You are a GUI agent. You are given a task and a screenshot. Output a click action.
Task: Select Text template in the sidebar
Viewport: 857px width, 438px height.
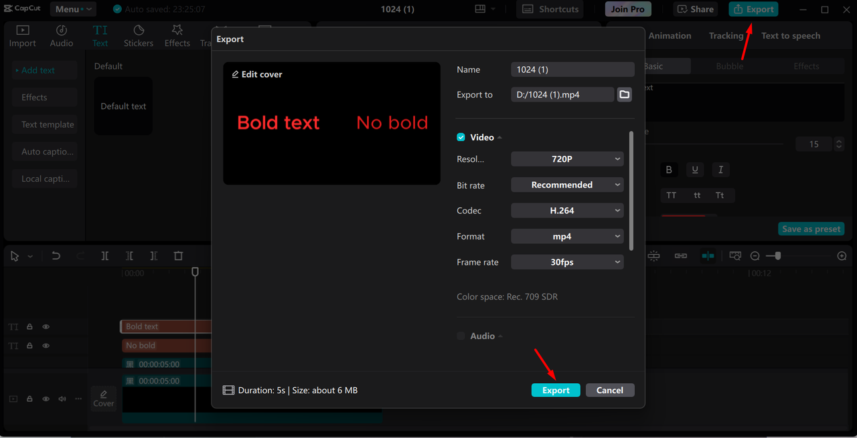[x=44, y=124]
